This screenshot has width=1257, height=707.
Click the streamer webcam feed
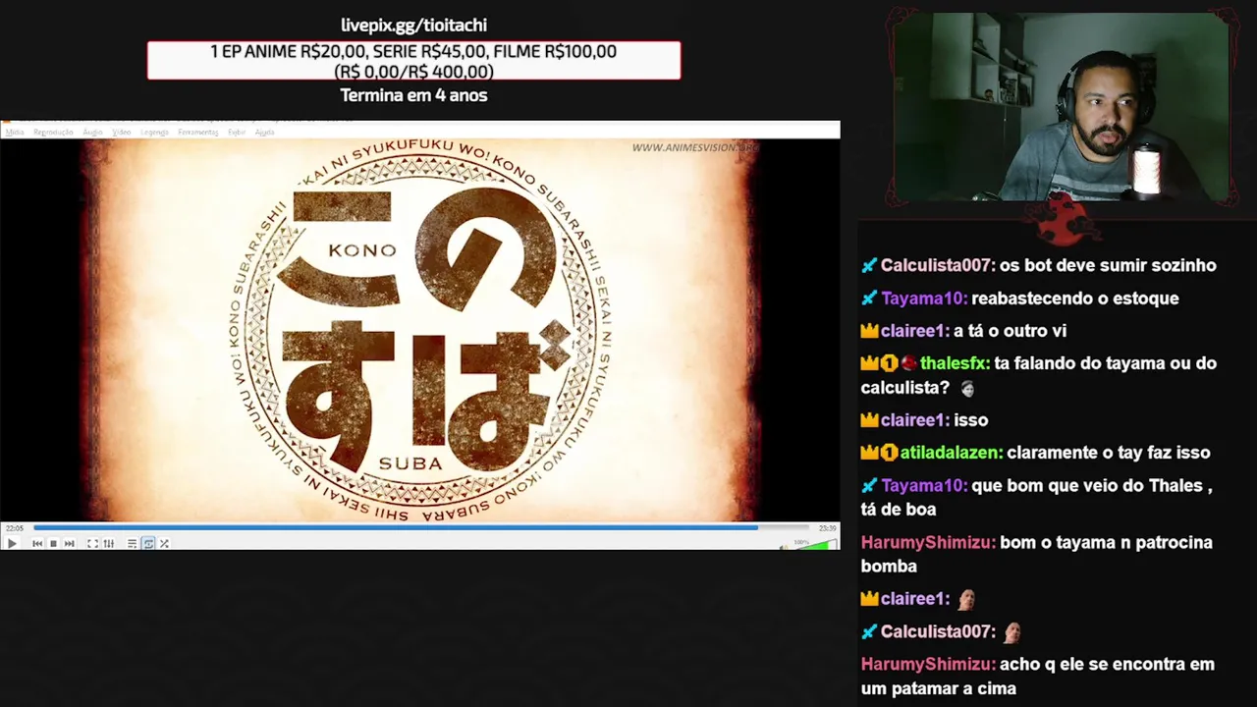pyautogui.click(x=1062, y=106)
